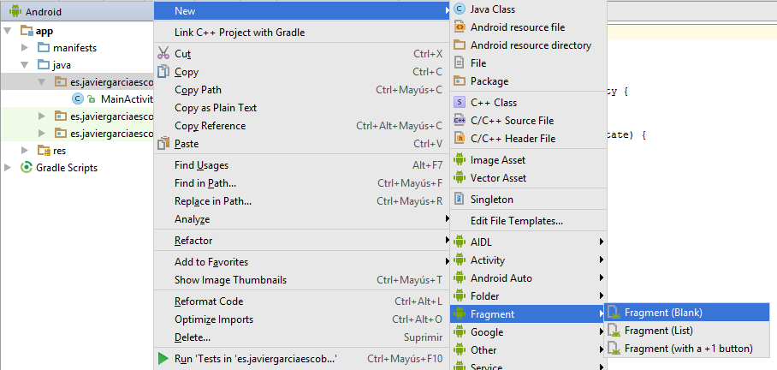Expand the manifests folder in tree
The image size is (777, 370).
(26, 48)
